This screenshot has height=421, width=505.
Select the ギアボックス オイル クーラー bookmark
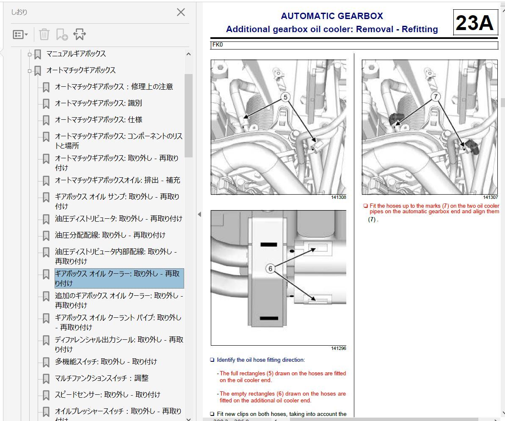tap(119, 278)
